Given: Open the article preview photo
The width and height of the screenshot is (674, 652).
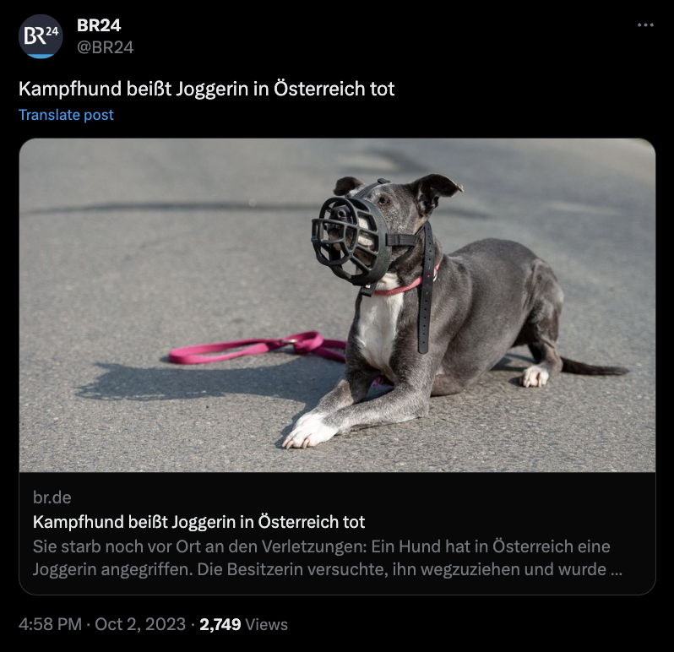Looking at the screenshot, I should (337, 305).
